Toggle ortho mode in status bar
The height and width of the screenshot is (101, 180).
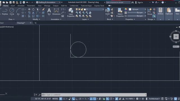pyautogui.click(x=77, y=99)
